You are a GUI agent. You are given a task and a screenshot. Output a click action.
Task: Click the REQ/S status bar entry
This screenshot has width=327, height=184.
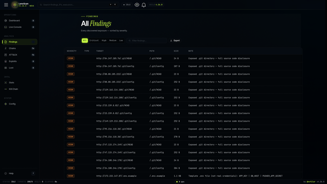[x=39, y=182]
